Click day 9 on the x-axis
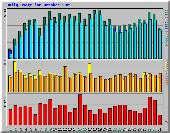 (x=51, y=129)
